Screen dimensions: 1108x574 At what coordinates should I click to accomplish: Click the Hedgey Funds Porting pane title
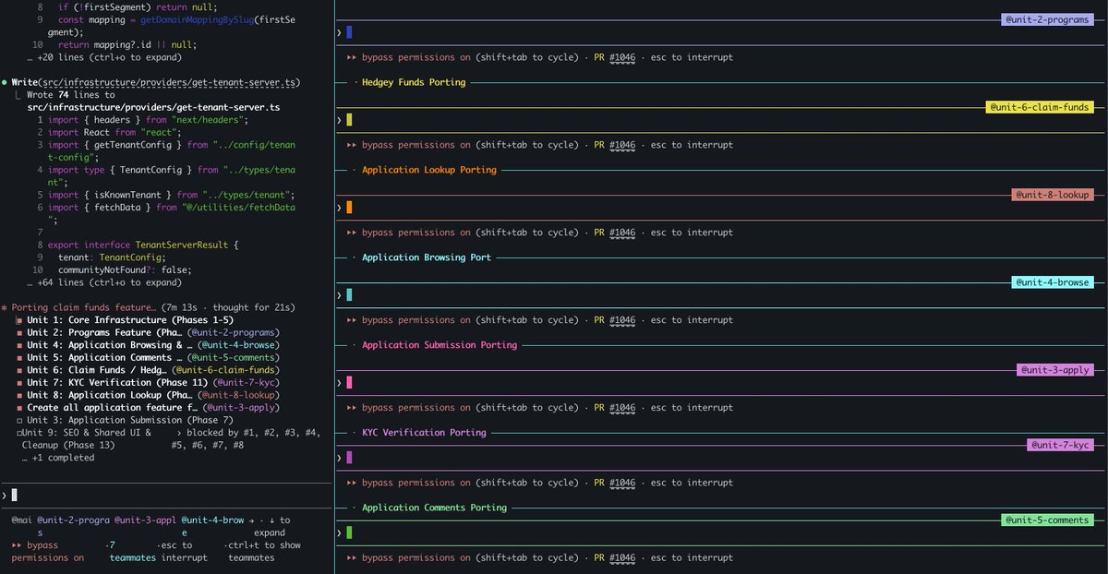414,82
